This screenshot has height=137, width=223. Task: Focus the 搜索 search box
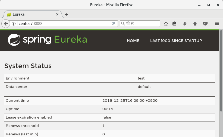[x=140, y=24]
